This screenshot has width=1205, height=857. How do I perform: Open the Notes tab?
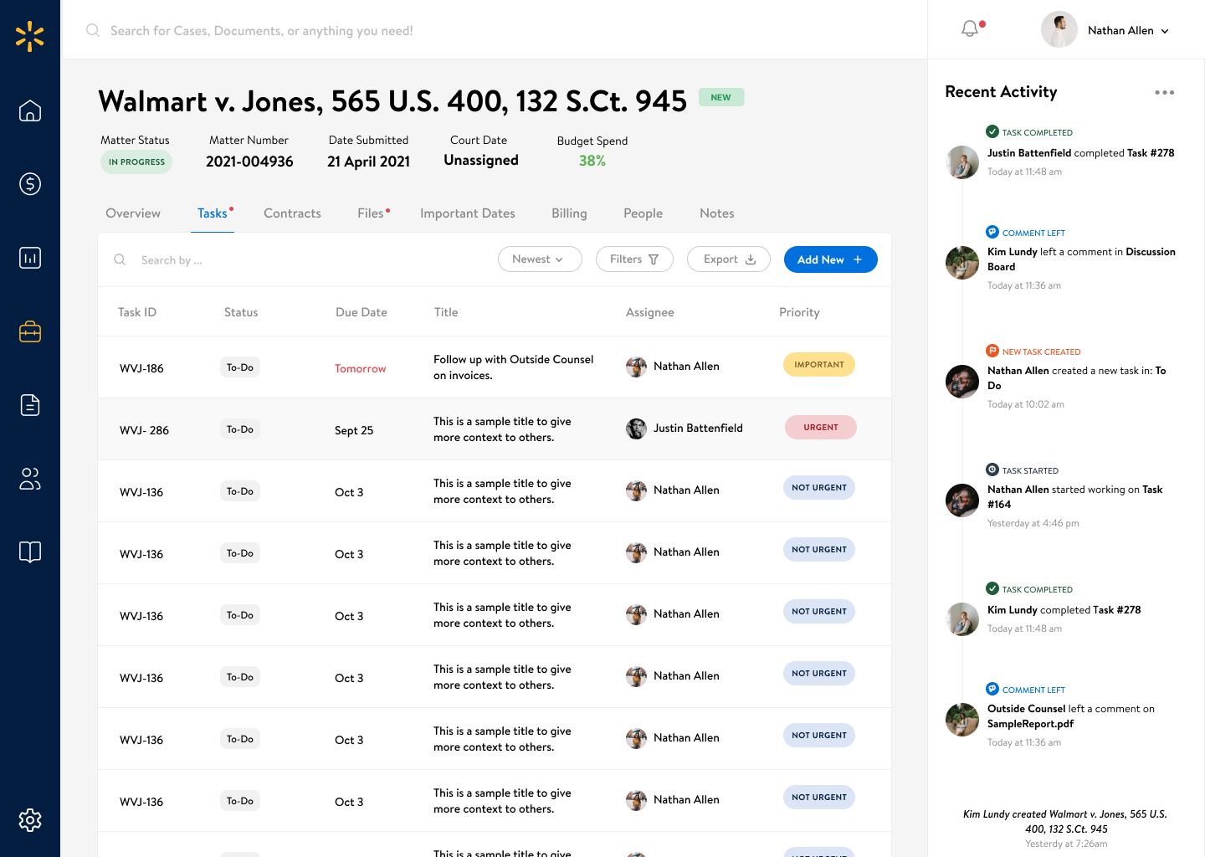tap(717, 213)
